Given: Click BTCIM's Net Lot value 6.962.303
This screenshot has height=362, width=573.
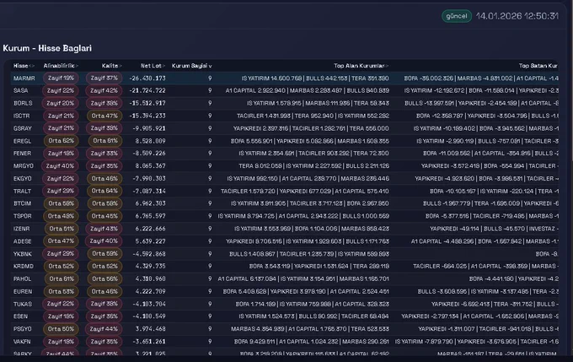Looking at the screenshot, I should point(150,203).
